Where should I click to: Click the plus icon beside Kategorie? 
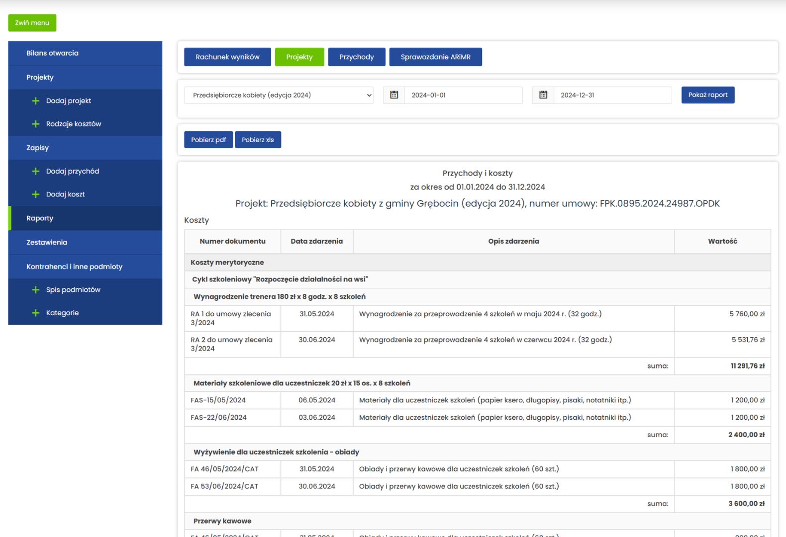[x=36, y=313]
